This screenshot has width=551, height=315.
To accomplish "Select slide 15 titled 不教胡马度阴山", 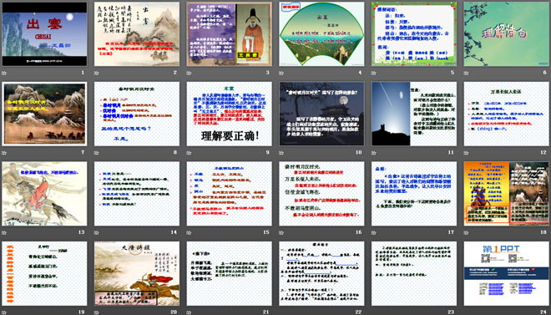I will coord(229,194).
